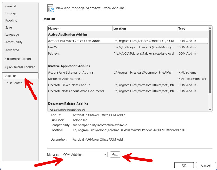Switch to Display options category

tap(11, 13)
